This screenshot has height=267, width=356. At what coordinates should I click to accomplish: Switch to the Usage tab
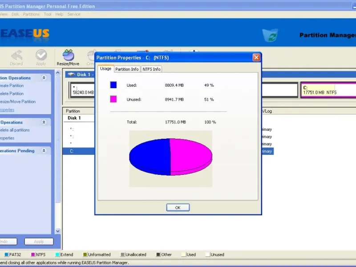105,69
